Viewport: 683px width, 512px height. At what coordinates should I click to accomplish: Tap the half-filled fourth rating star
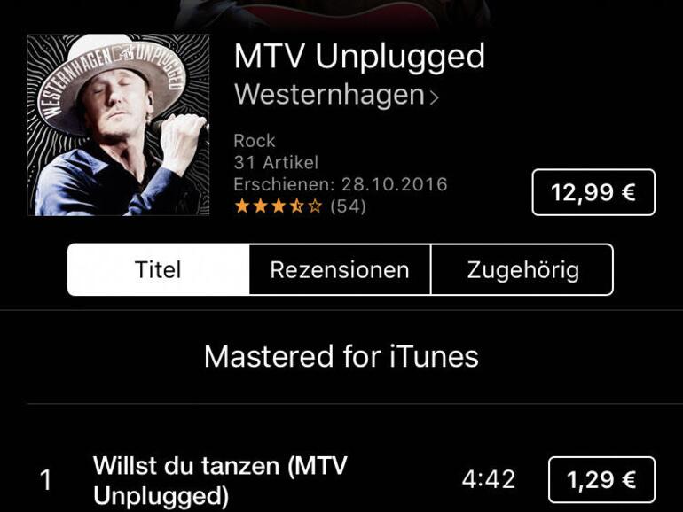point(296,206)
